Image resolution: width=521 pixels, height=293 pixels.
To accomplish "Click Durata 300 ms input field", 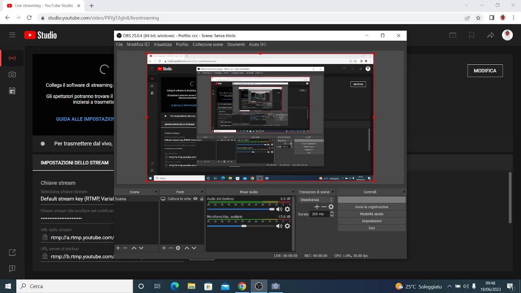I will 320,214.
